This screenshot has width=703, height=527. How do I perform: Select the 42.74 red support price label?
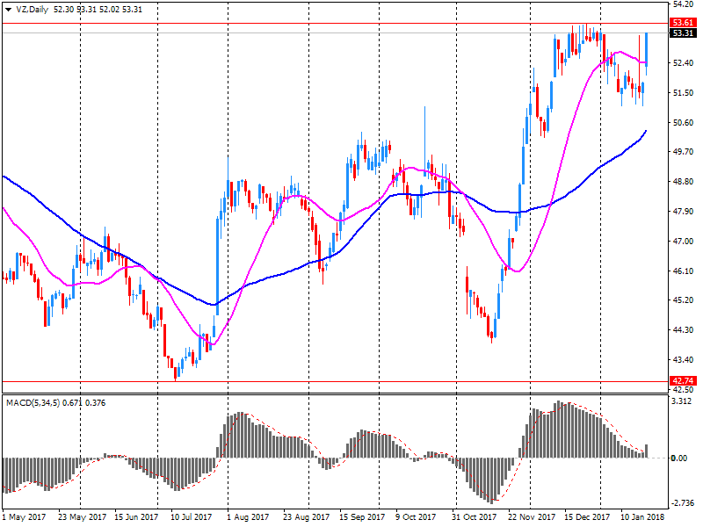click(683, 381)
